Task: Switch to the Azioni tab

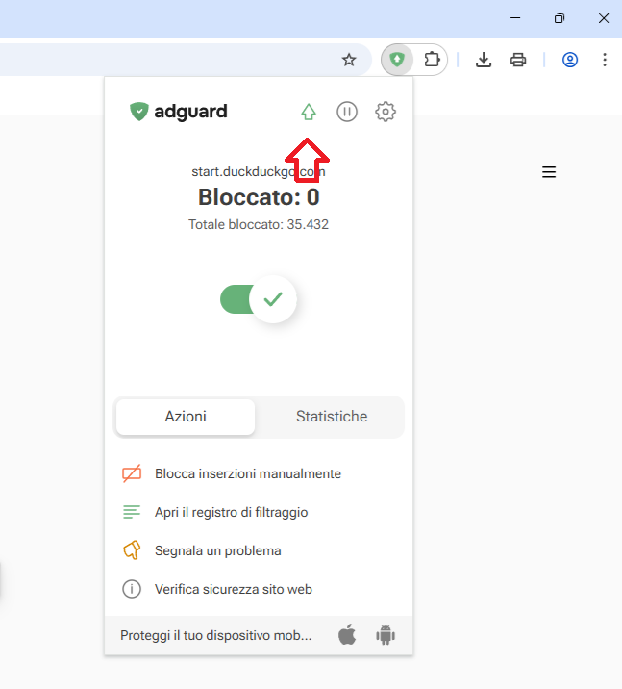Action: (x=186, y=417)
